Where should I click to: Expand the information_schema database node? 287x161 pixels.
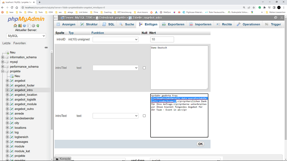click(x=3, y=57)
